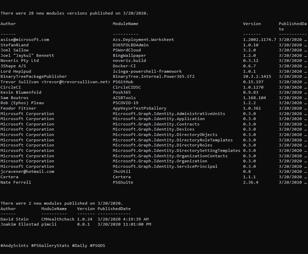Click the text 'asise@microsoft.com'
Image resolution: width=308 pixels, height=254 pixels.
click(x=25, y=40)
